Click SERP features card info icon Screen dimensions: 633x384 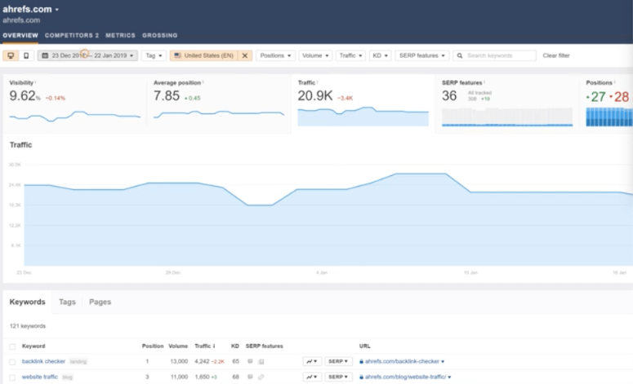click(484, 82)
